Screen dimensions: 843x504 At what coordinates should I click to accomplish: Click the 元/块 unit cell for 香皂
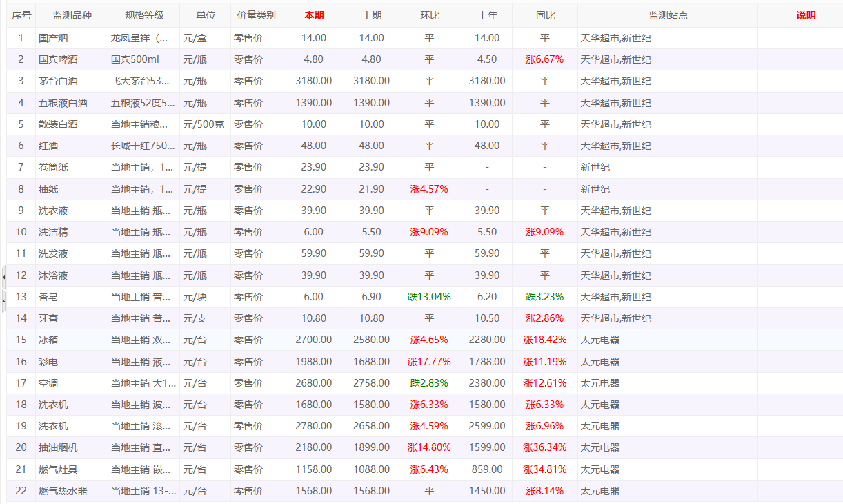pyautogui.click(x=206, y=297)
